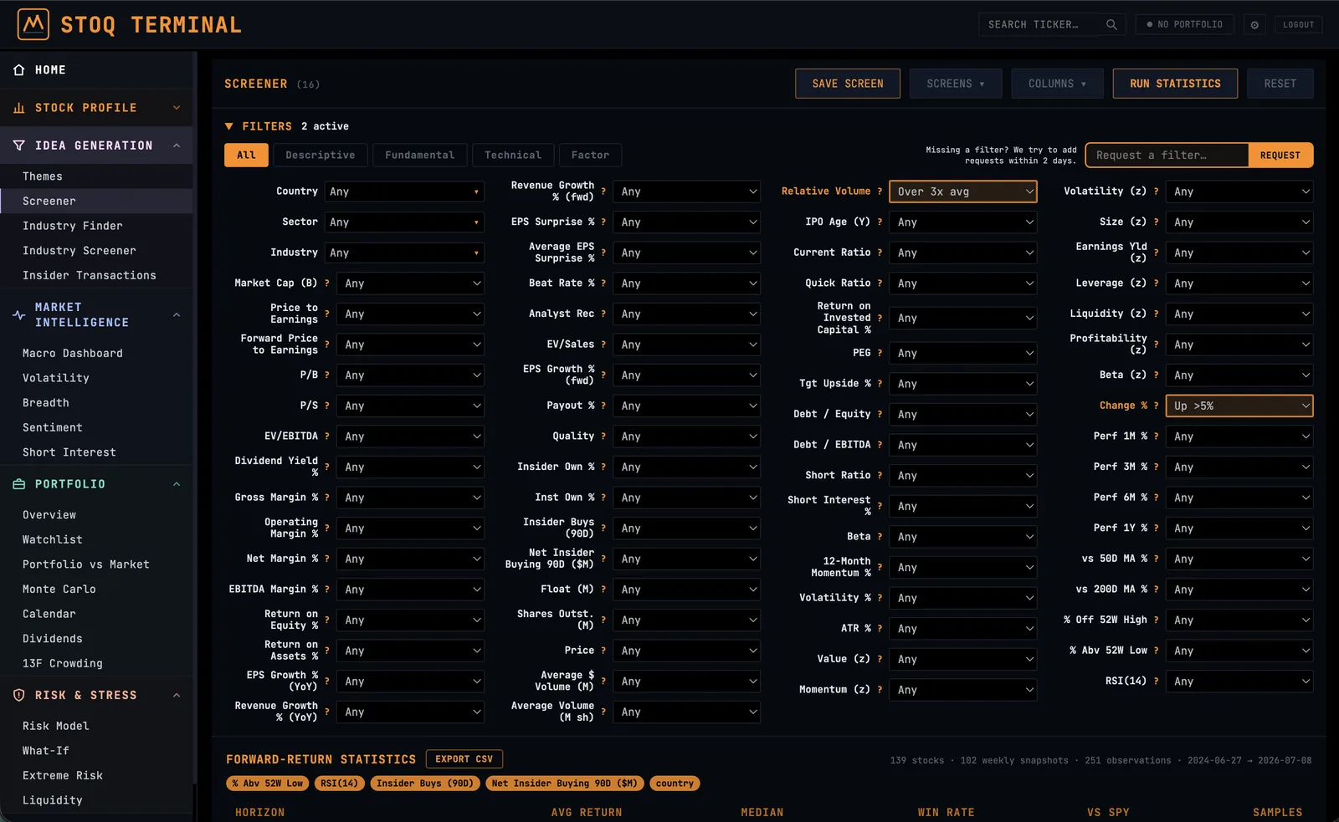Open settings via the gear icon
The height and width of the screenshot is (822, 1339).
pyautogui.click(x=1254, y=25)
